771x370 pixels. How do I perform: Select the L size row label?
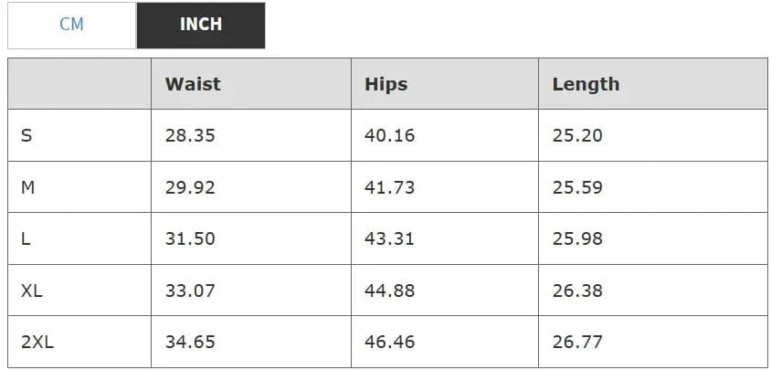pyautogui.click(x=26, y=239)
